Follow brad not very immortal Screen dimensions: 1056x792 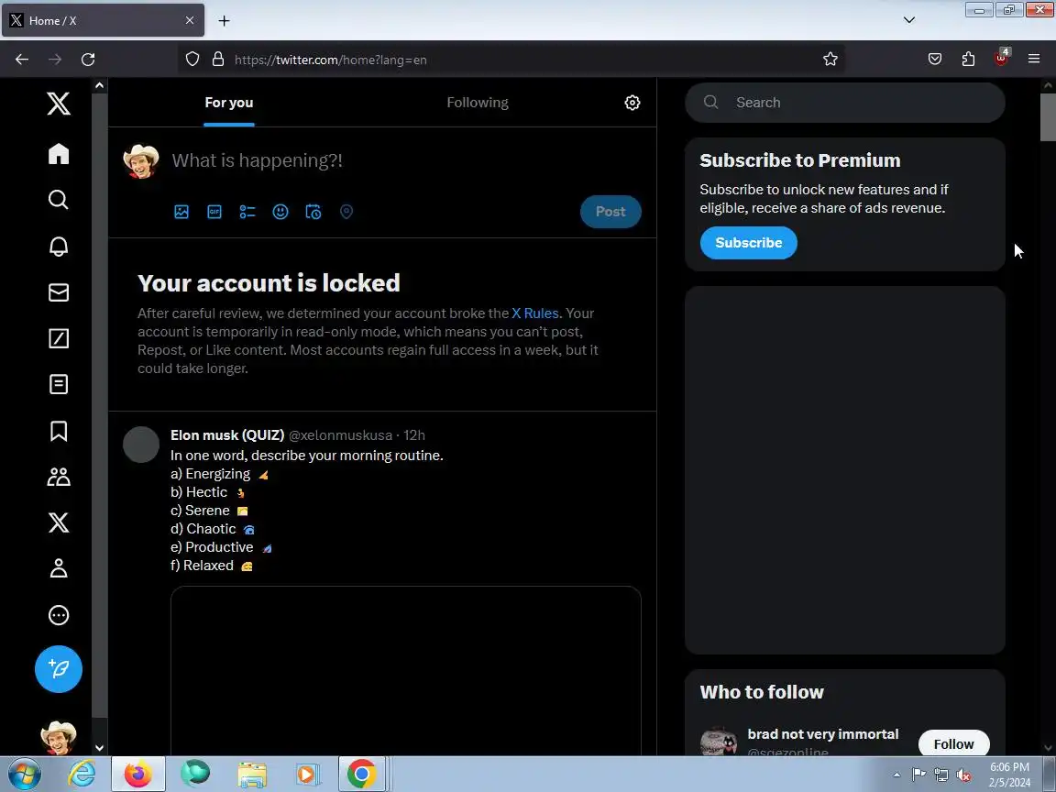[x=953, y=743]
